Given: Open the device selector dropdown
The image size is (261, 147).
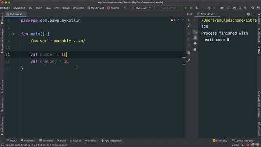Looking at the screenshot, I should click(168, 8).
